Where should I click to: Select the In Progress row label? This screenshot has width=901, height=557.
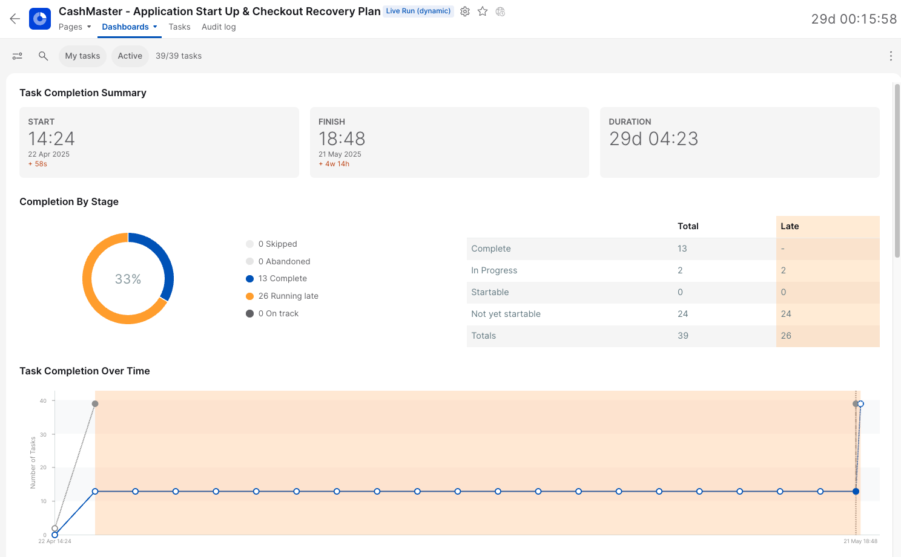494,270
